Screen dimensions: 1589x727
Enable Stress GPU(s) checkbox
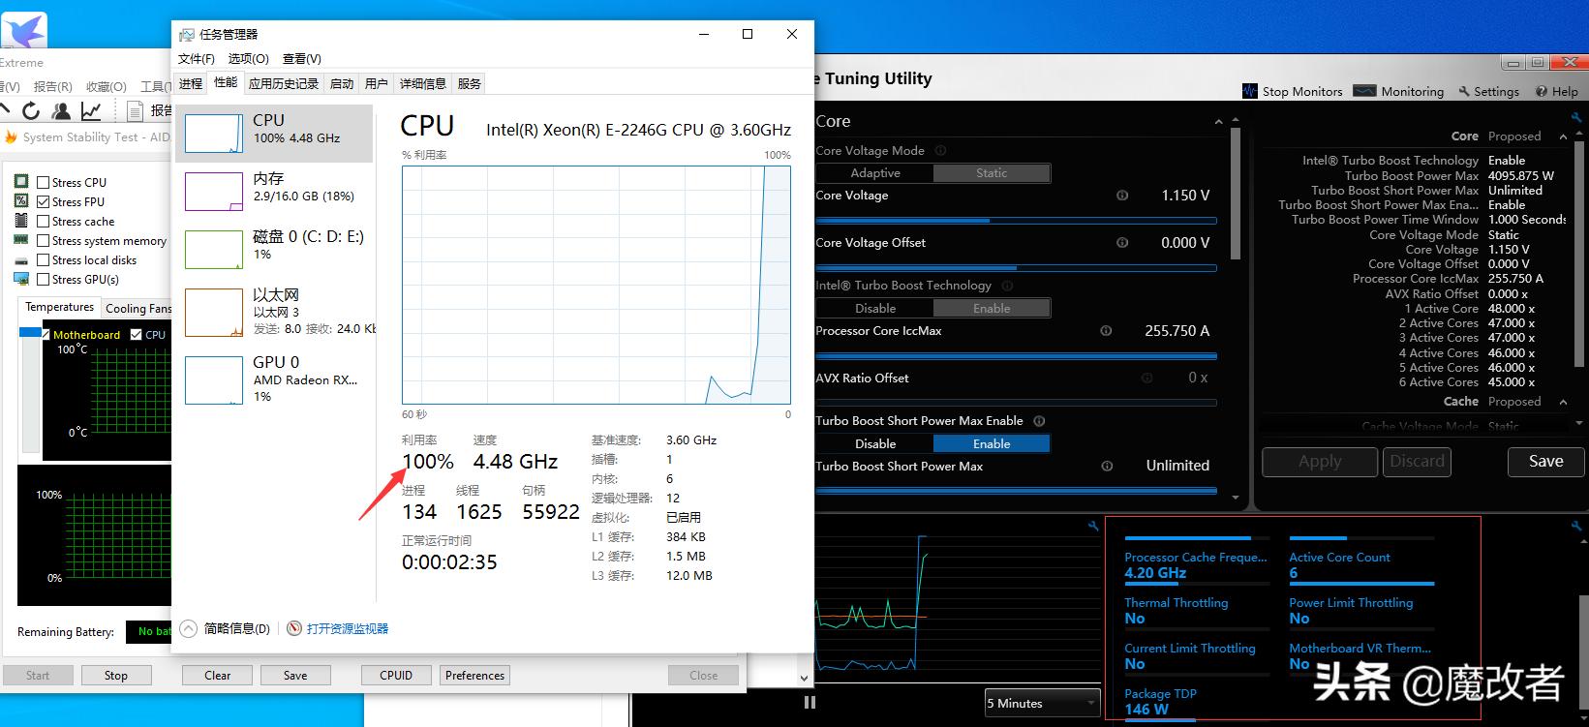pos(43,279)
